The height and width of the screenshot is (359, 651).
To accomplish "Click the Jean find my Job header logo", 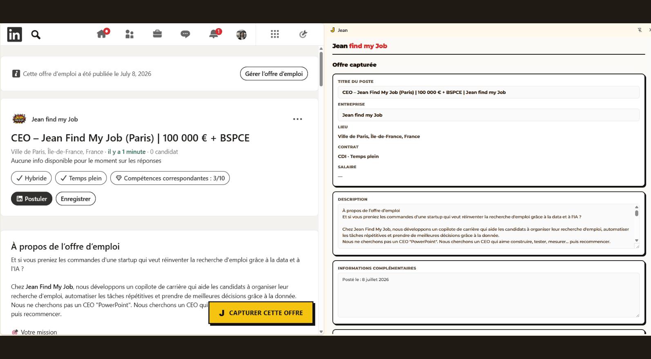I will coord(359,46).
